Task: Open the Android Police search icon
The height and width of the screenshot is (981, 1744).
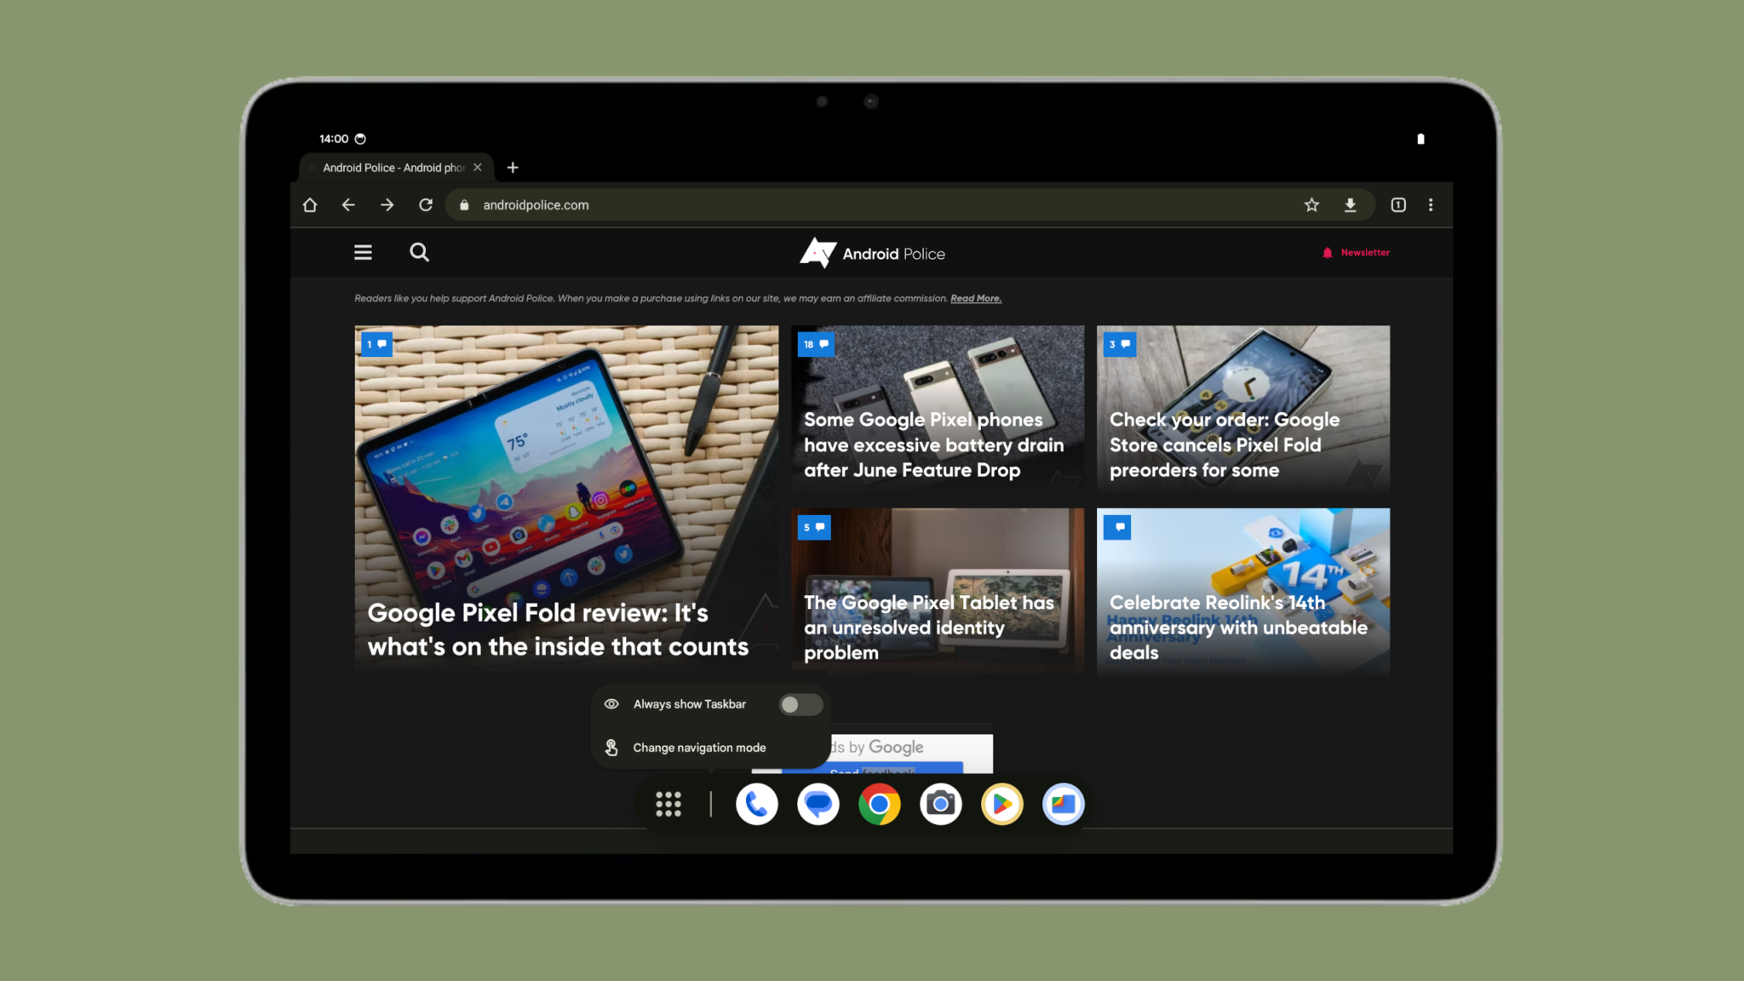Action: point(419,252)
